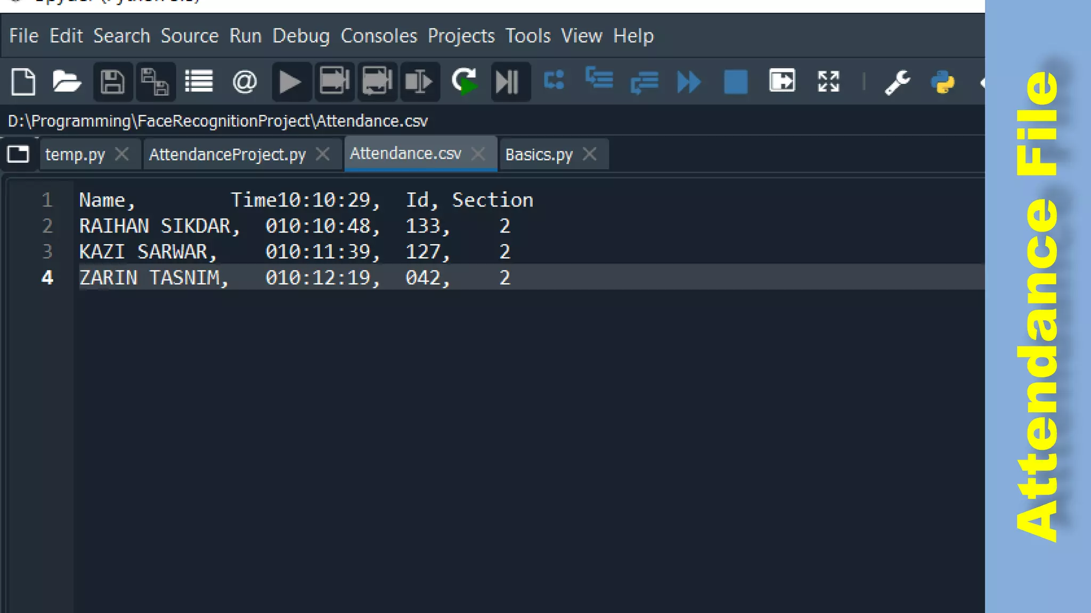Open the Search menu
The height and width of the screenshot is (613, 1091).
click(x=121, y=36)
